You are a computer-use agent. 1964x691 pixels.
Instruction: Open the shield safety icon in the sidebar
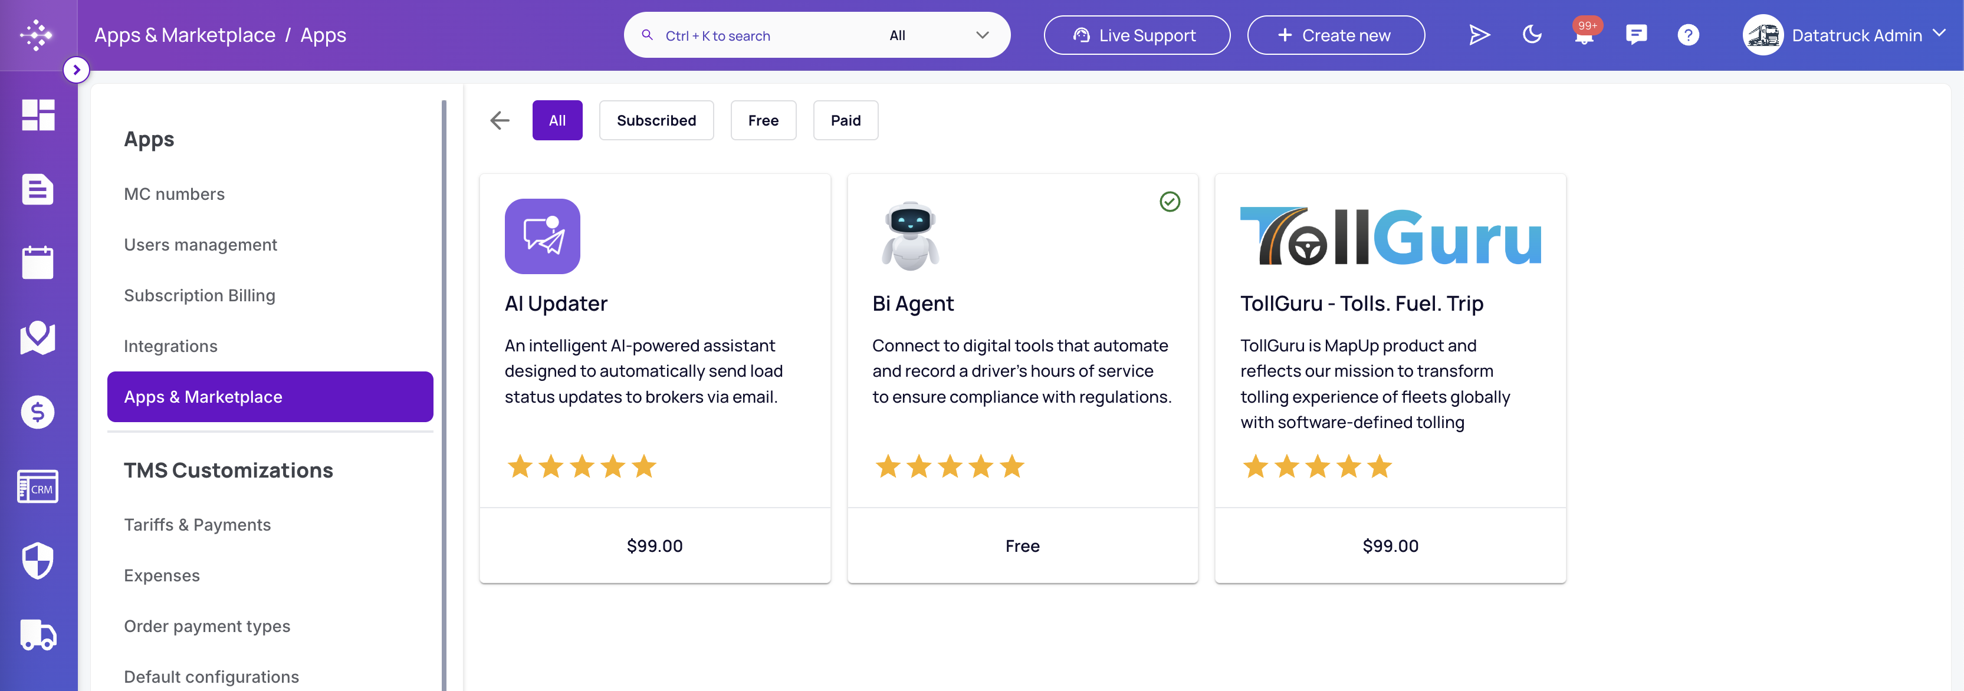pyautogui.click(x=38, y=561)
